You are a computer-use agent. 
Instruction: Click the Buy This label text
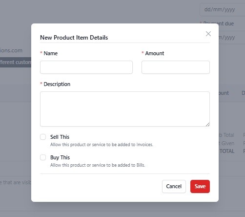coord(60,157)
